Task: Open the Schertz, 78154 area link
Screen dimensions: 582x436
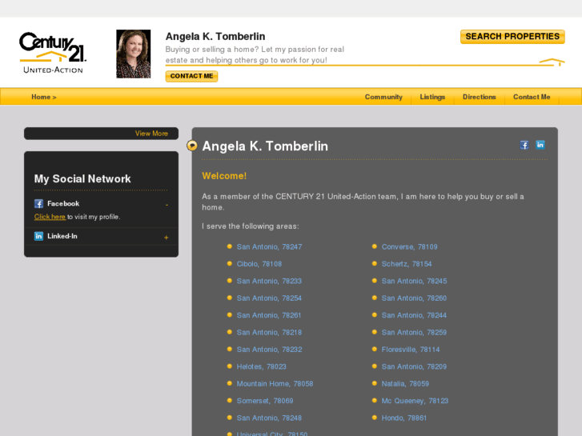Action: click(407, 264)
